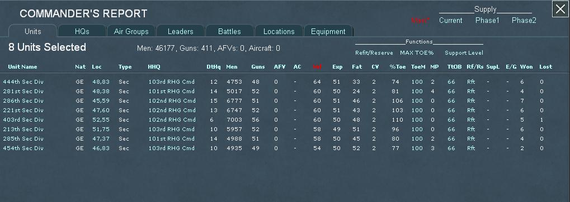Click location 52,55 of 403rd Sec Div

pos(101,119)
